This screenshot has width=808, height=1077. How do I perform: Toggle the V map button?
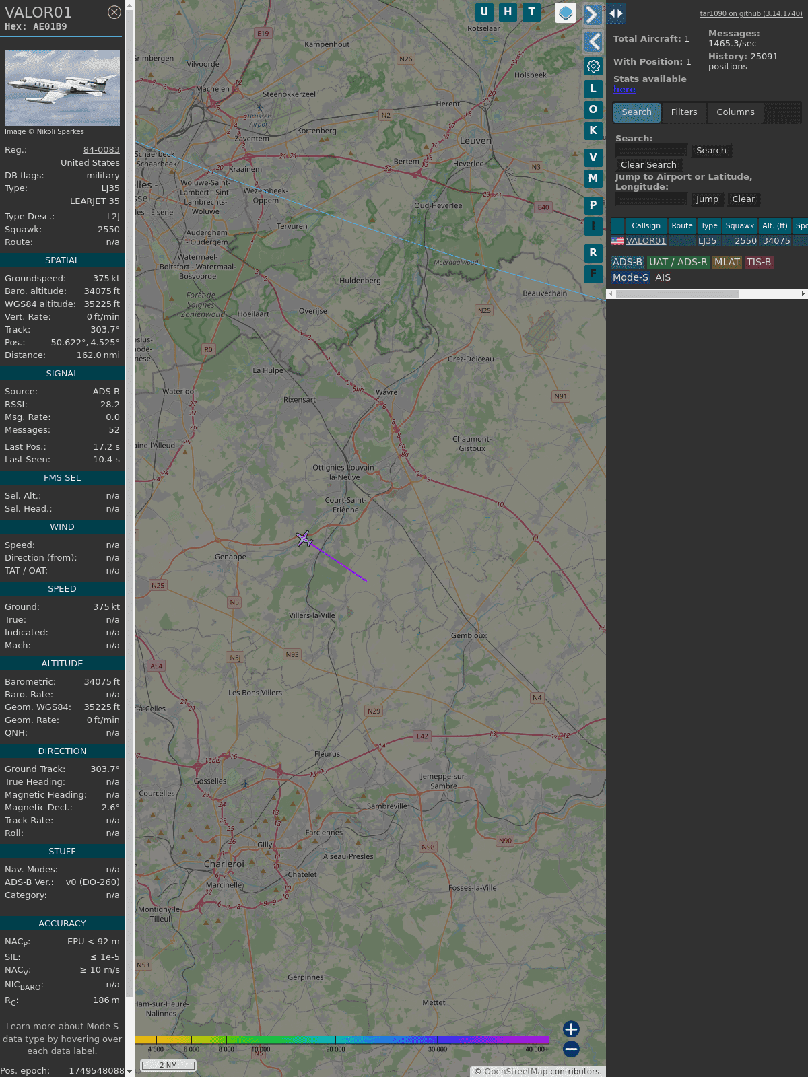593,157
